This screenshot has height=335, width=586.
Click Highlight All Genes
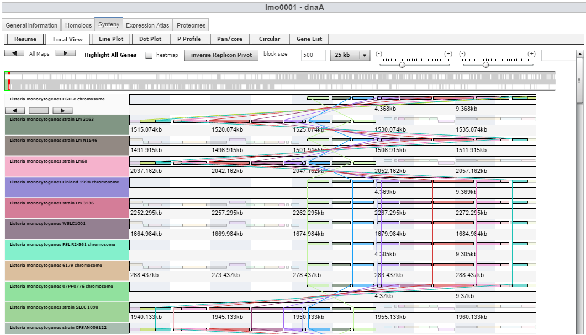110,55
